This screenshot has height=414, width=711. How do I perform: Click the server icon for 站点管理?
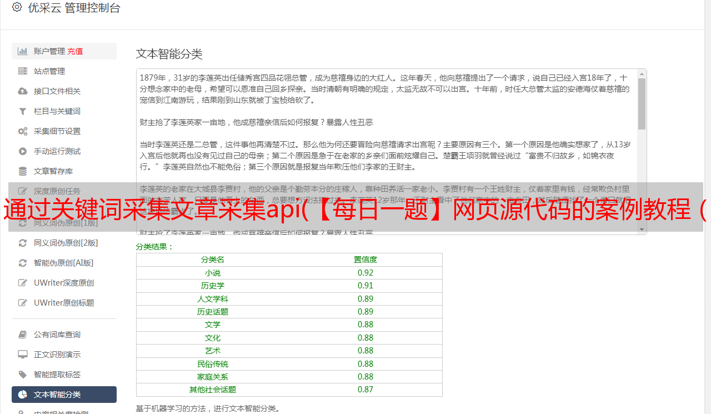(23, 71)
